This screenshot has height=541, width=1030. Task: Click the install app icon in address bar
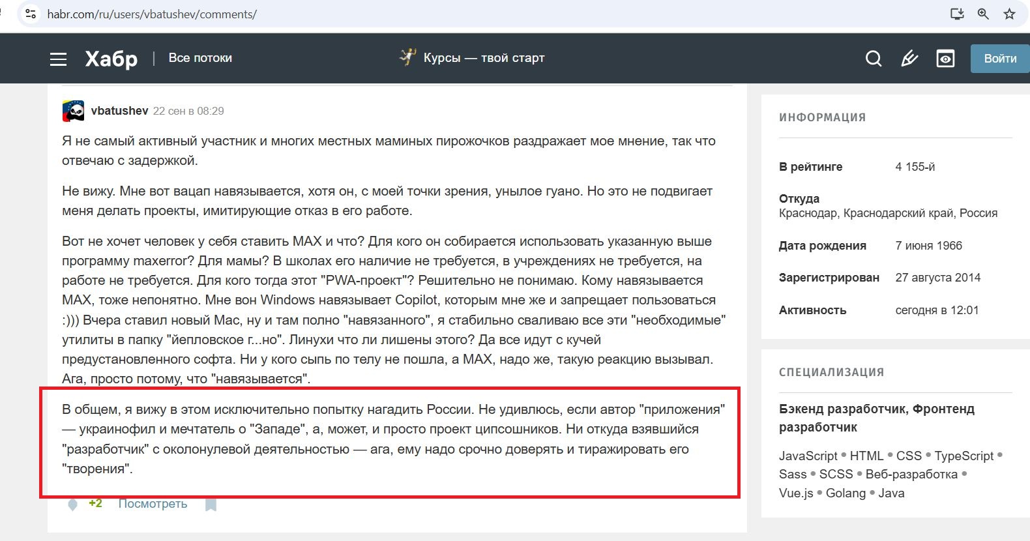957,14
